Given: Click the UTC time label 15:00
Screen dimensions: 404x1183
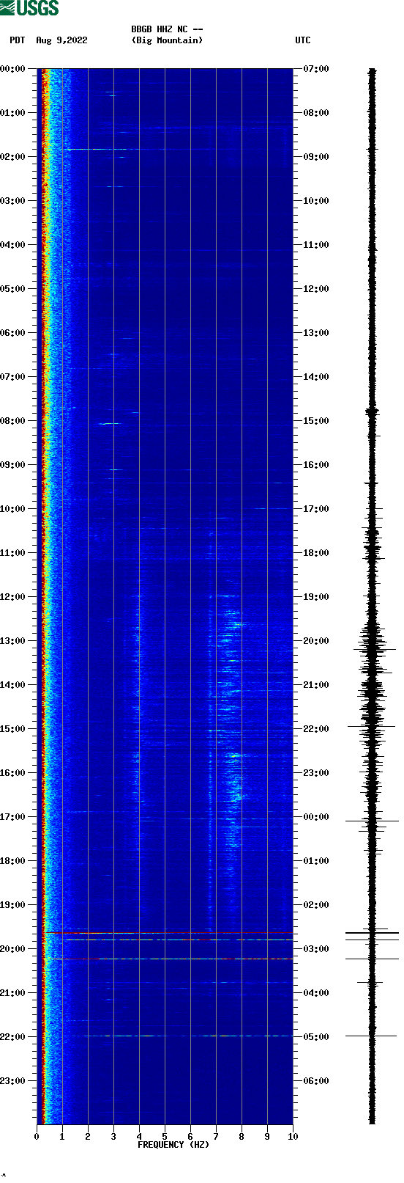Looking at the screenshot, I should 316,421.
